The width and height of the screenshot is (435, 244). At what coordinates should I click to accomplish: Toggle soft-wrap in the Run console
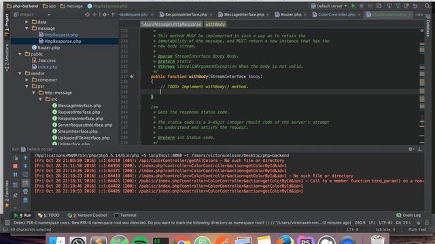point(25,175)
